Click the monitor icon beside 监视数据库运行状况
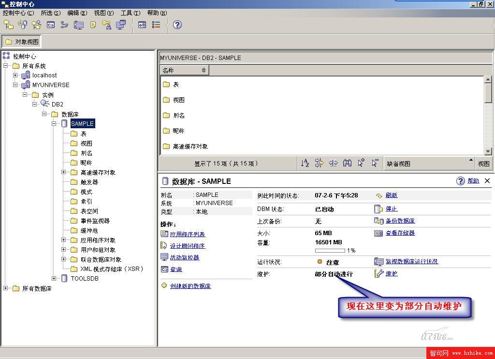 [x=379, y=261]
